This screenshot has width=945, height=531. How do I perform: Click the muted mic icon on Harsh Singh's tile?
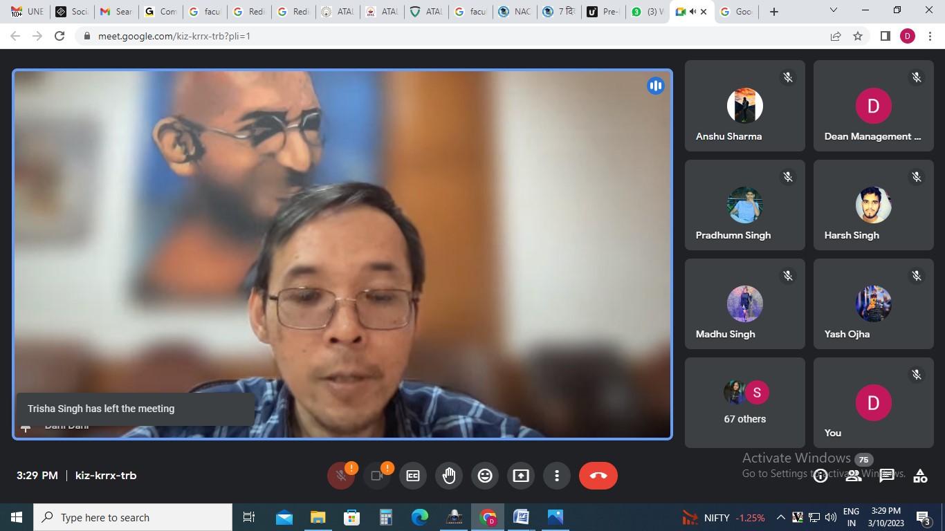click(x=917, y=177)
